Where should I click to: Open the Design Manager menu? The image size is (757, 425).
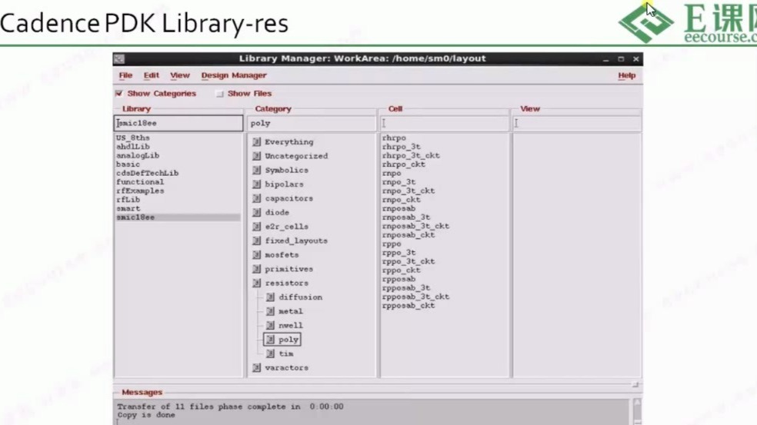point(234,75)
